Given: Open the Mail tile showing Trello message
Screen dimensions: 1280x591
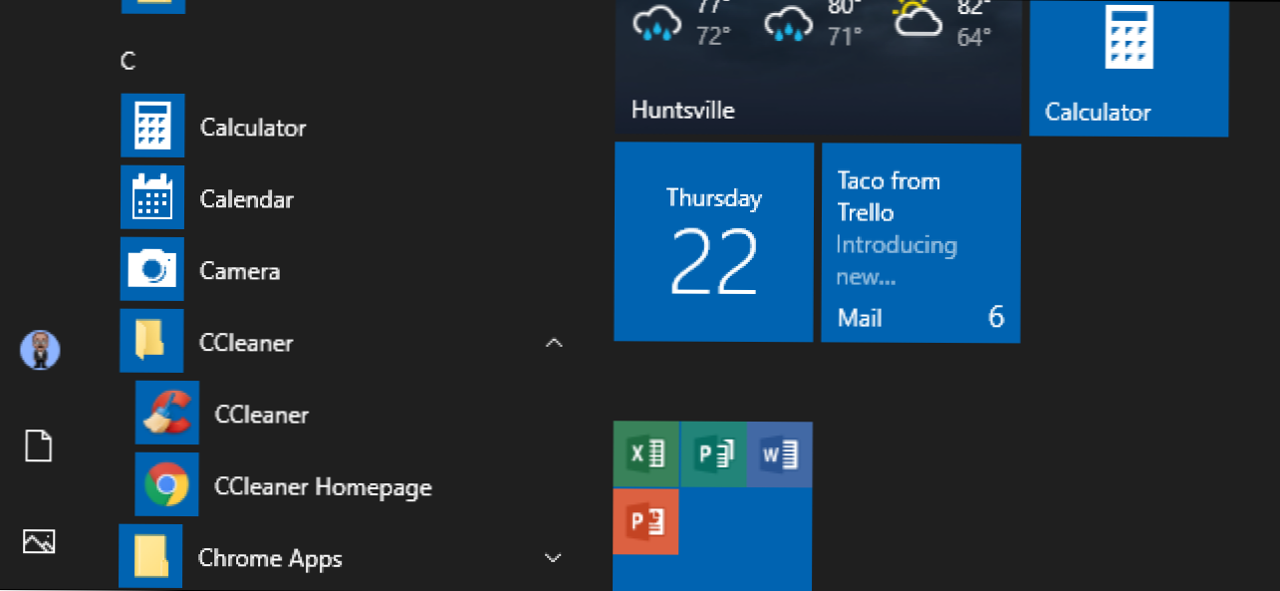Looking at the screenshot, I should pos(920,243).
